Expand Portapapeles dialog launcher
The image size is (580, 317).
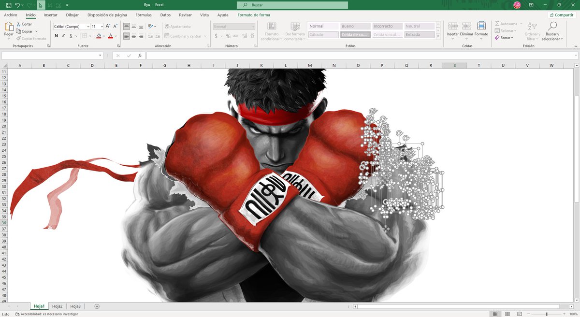[48, 46]
